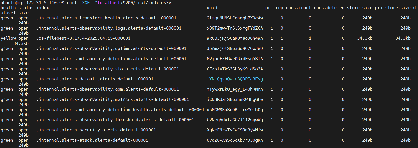The width and height of the screenshot is (418, 148).
Task: Click the "index" column header
Action: [43, 8]
